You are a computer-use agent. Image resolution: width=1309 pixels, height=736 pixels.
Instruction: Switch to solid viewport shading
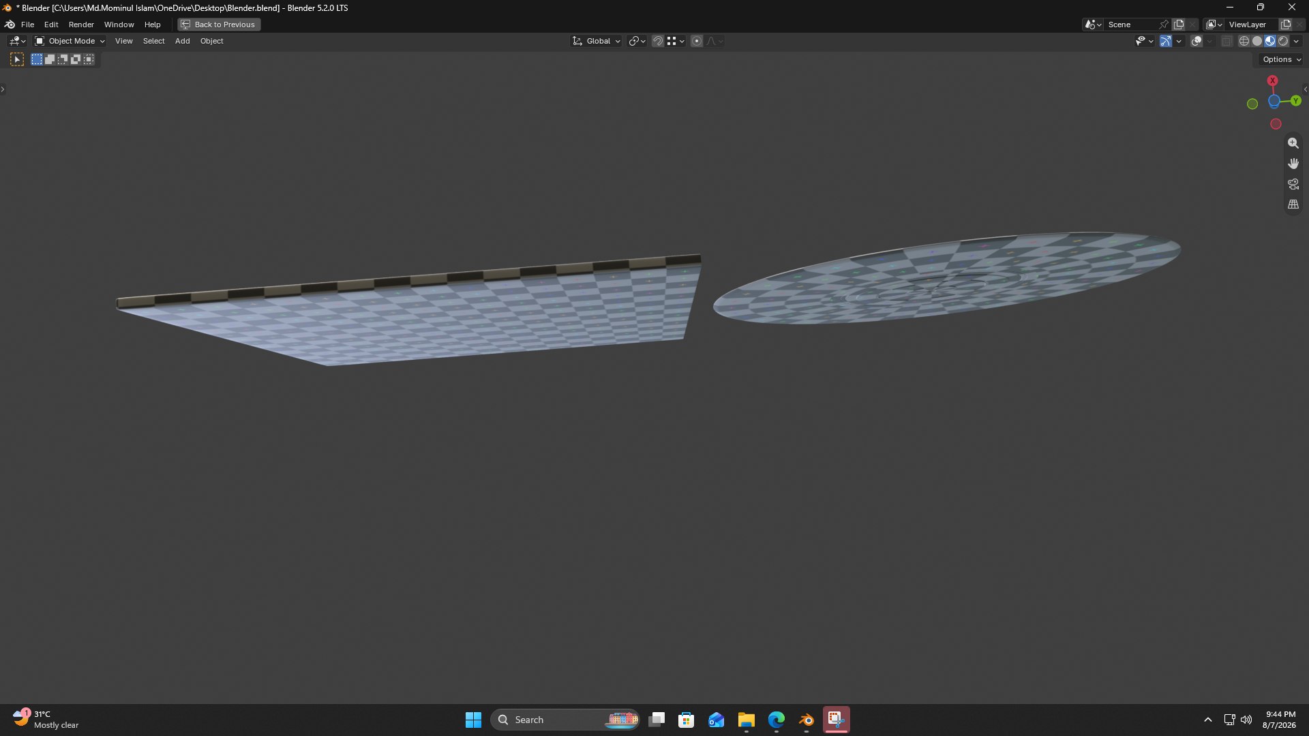pos(1257,41)
